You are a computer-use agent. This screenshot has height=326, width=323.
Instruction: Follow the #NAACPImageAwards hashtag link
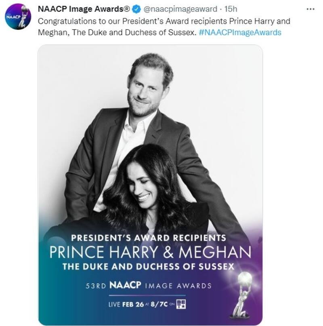click(x=240, y=32)
